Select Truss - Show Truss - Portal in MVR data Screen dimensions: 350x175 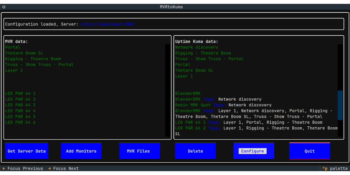tap(39, 65)
